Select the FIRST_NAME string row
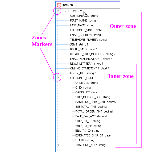The width and height of the screenshot is (165, 154). [83, 20]
